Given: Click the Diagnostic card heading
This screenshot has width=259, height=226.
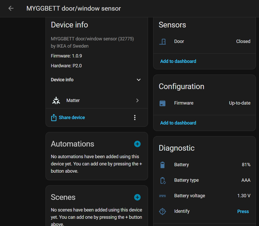Looking at the screenshot, I should click(x=176, y=148).
